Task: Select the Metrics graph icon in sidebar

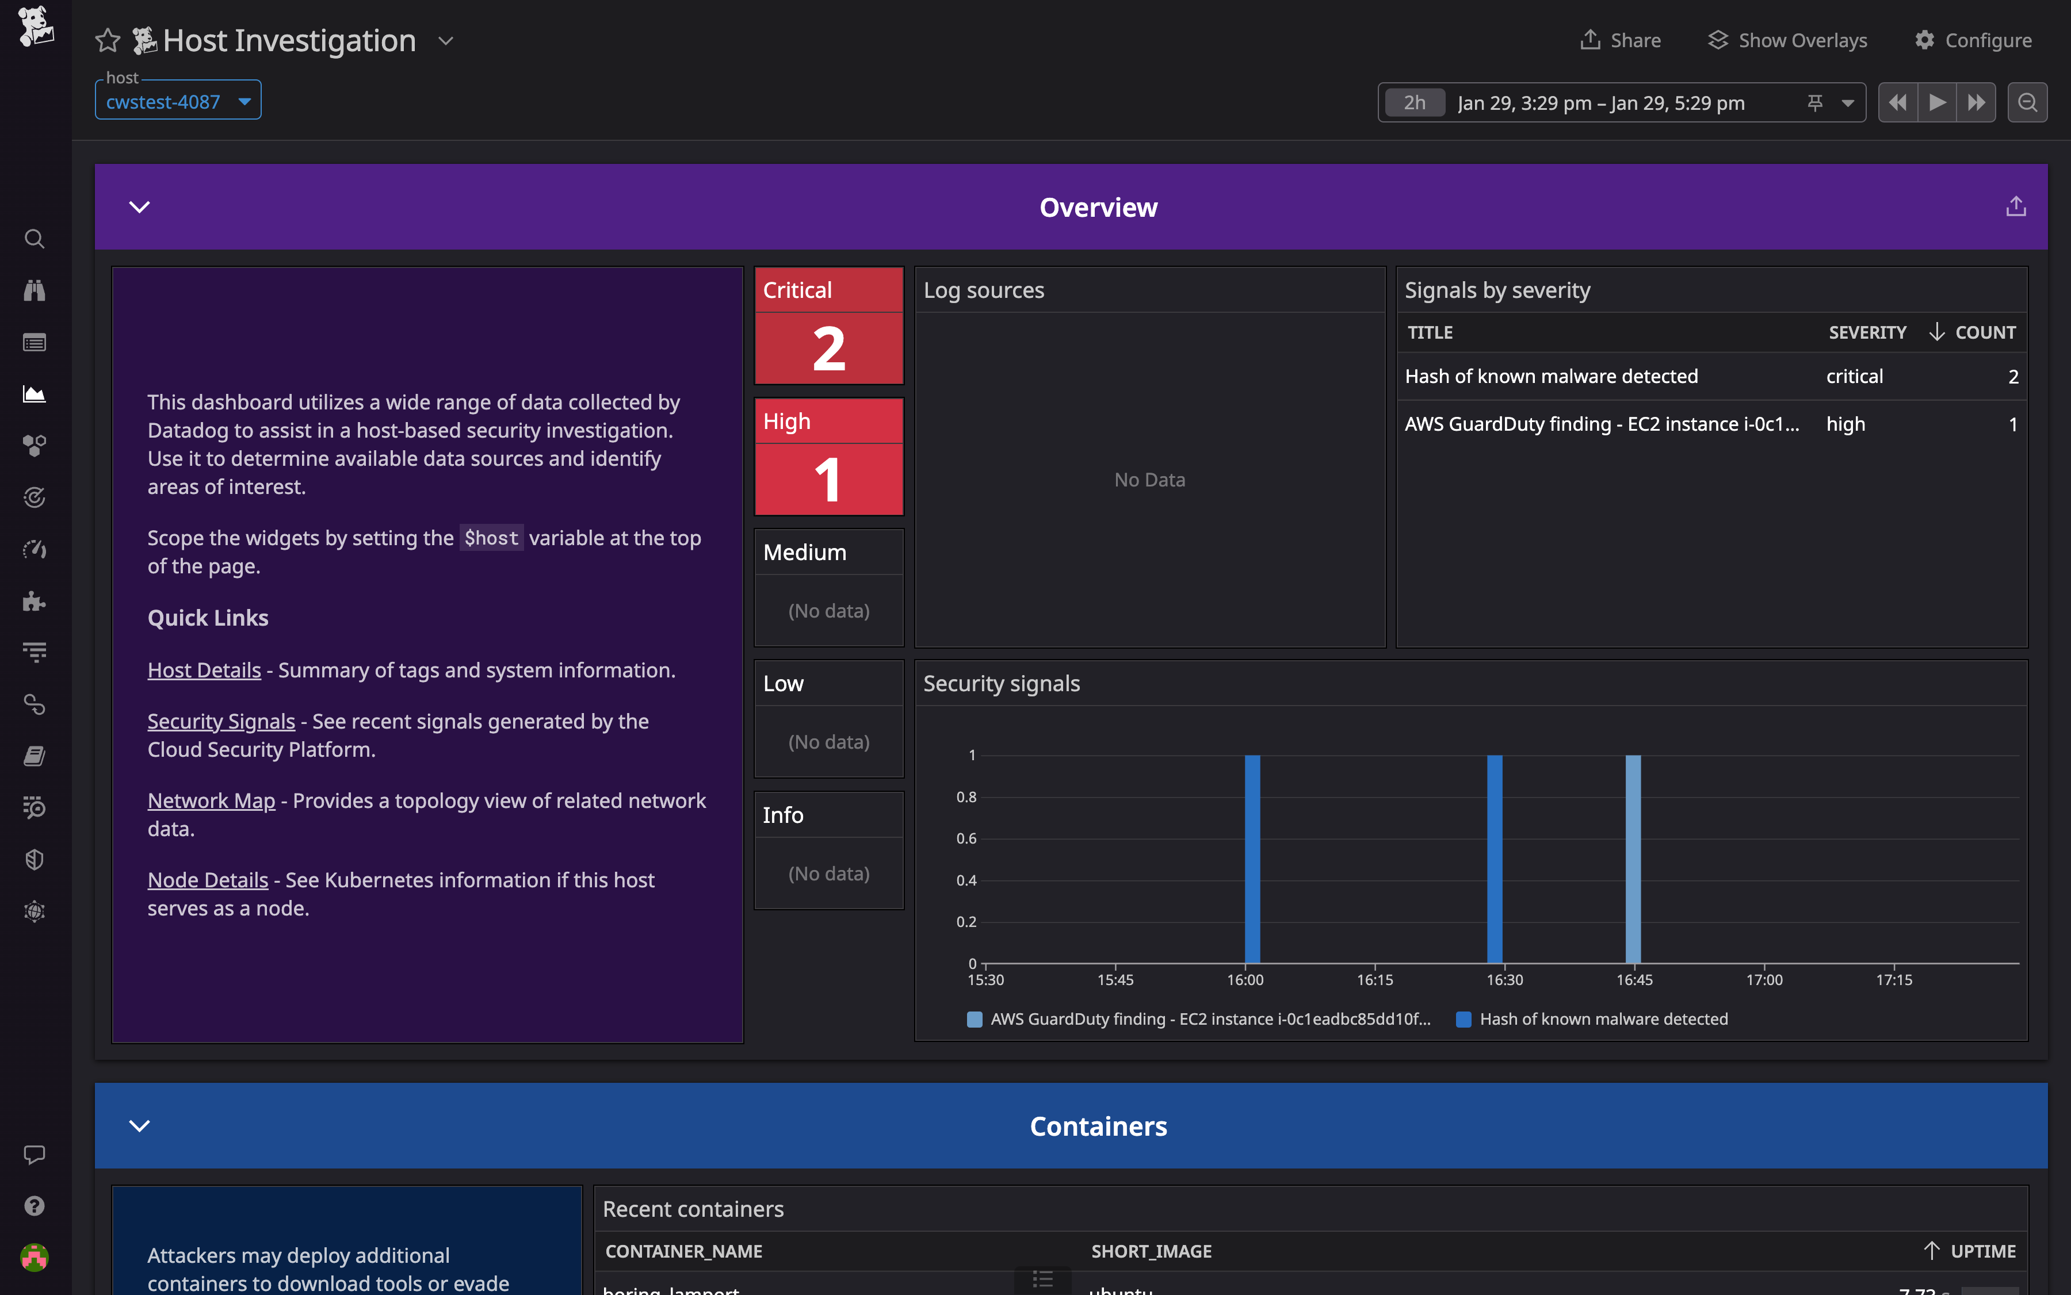Action: [35, 394]
